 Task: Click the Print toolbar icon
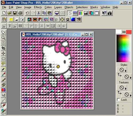point(20,13)
